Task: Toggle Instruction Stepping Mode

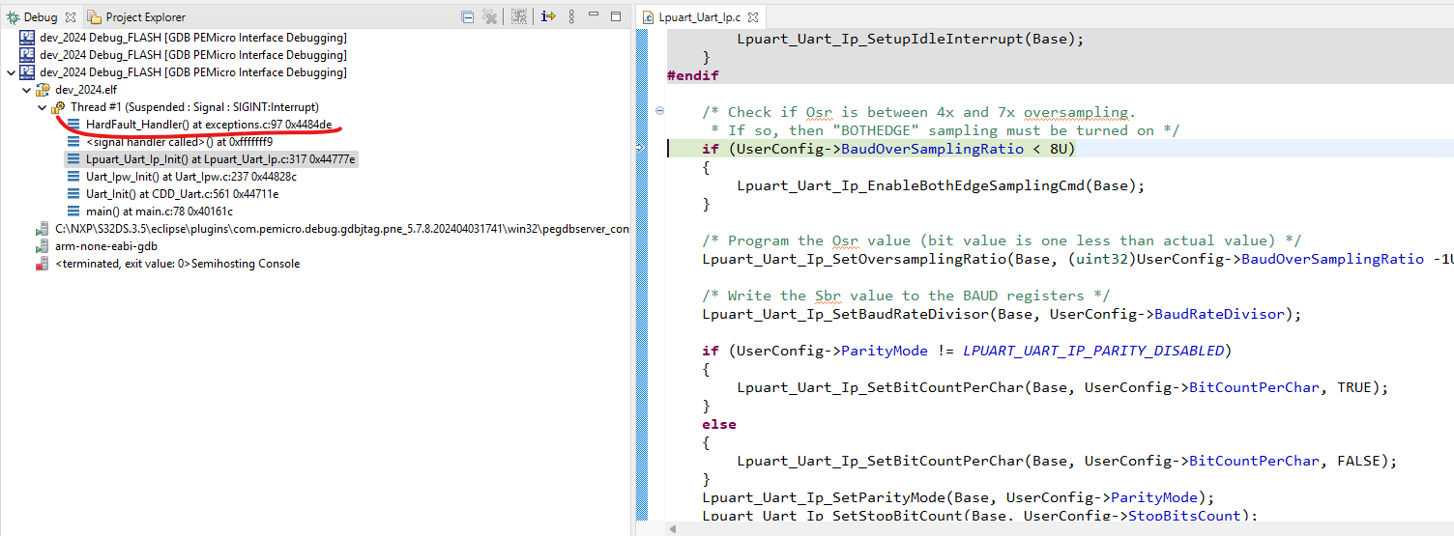Action: (x=548, y=16)
